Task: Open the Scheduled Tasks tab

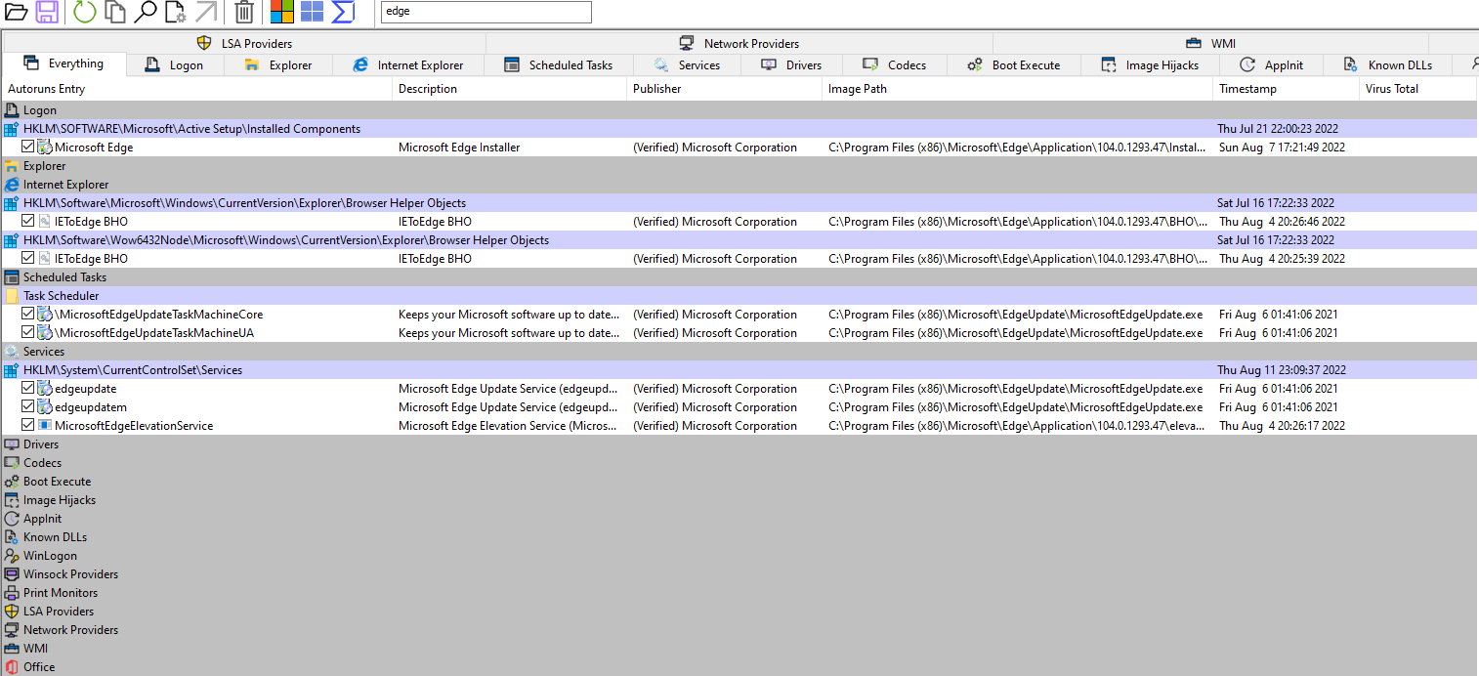Action: 559,65
